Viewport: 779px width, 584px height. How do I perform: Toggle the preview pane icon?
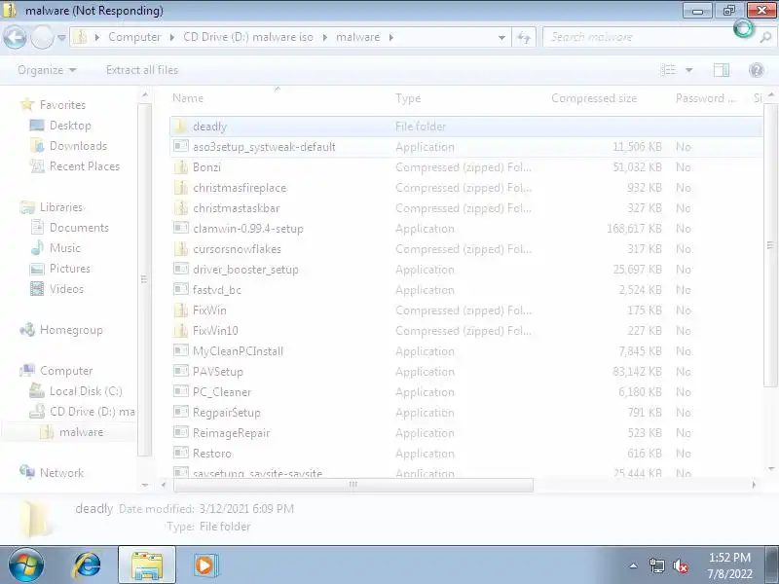(722, 70)
